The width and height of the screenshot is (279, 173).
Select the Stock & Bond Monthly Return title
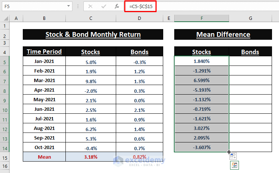pyautogui.click(x=93, y=35)
